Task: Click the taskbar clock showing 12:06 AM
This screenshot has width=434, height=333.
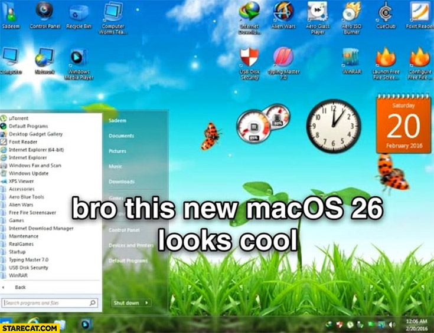Action: pos(415,324)
